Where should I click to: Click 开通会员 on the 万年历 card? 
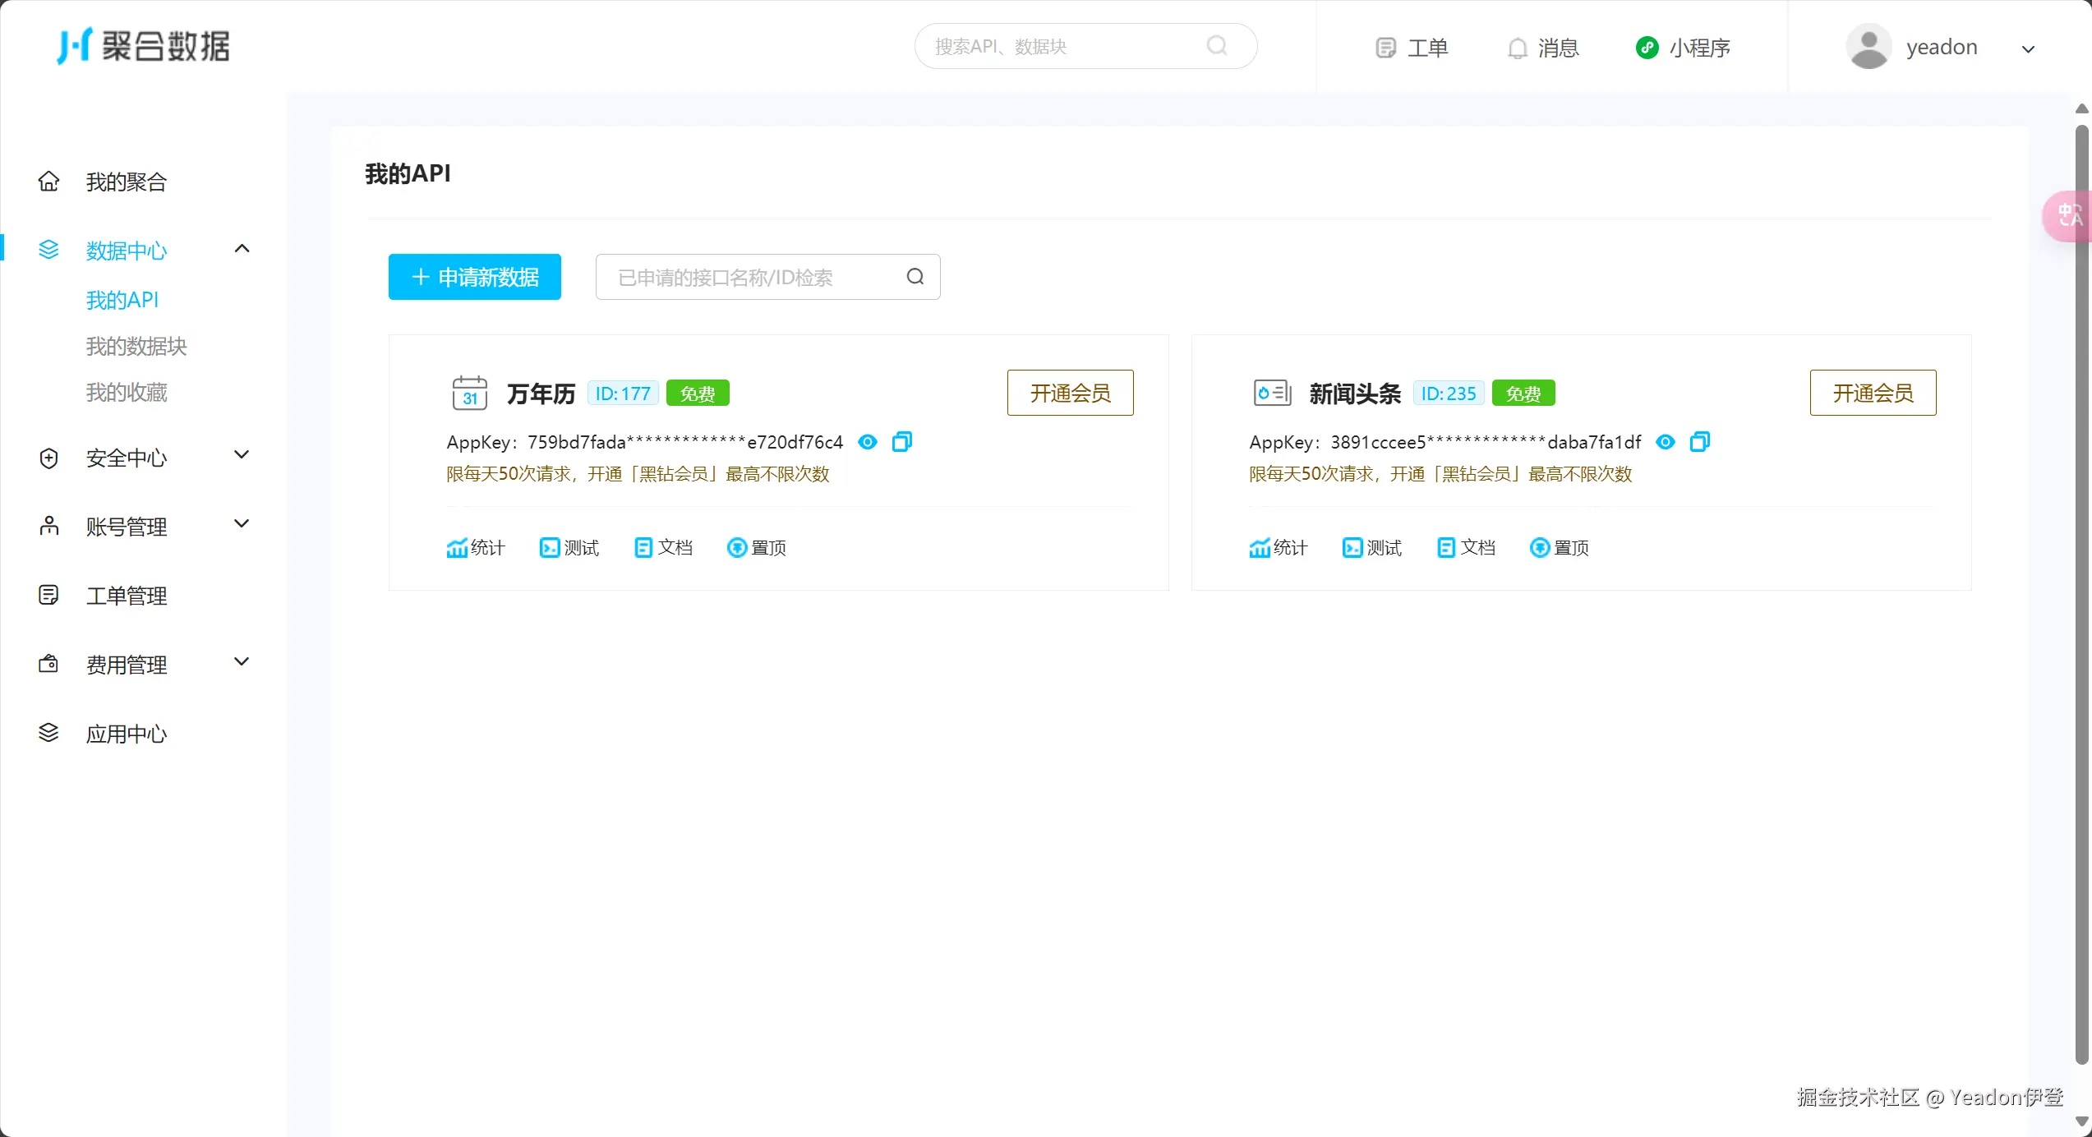point(1070,394)
